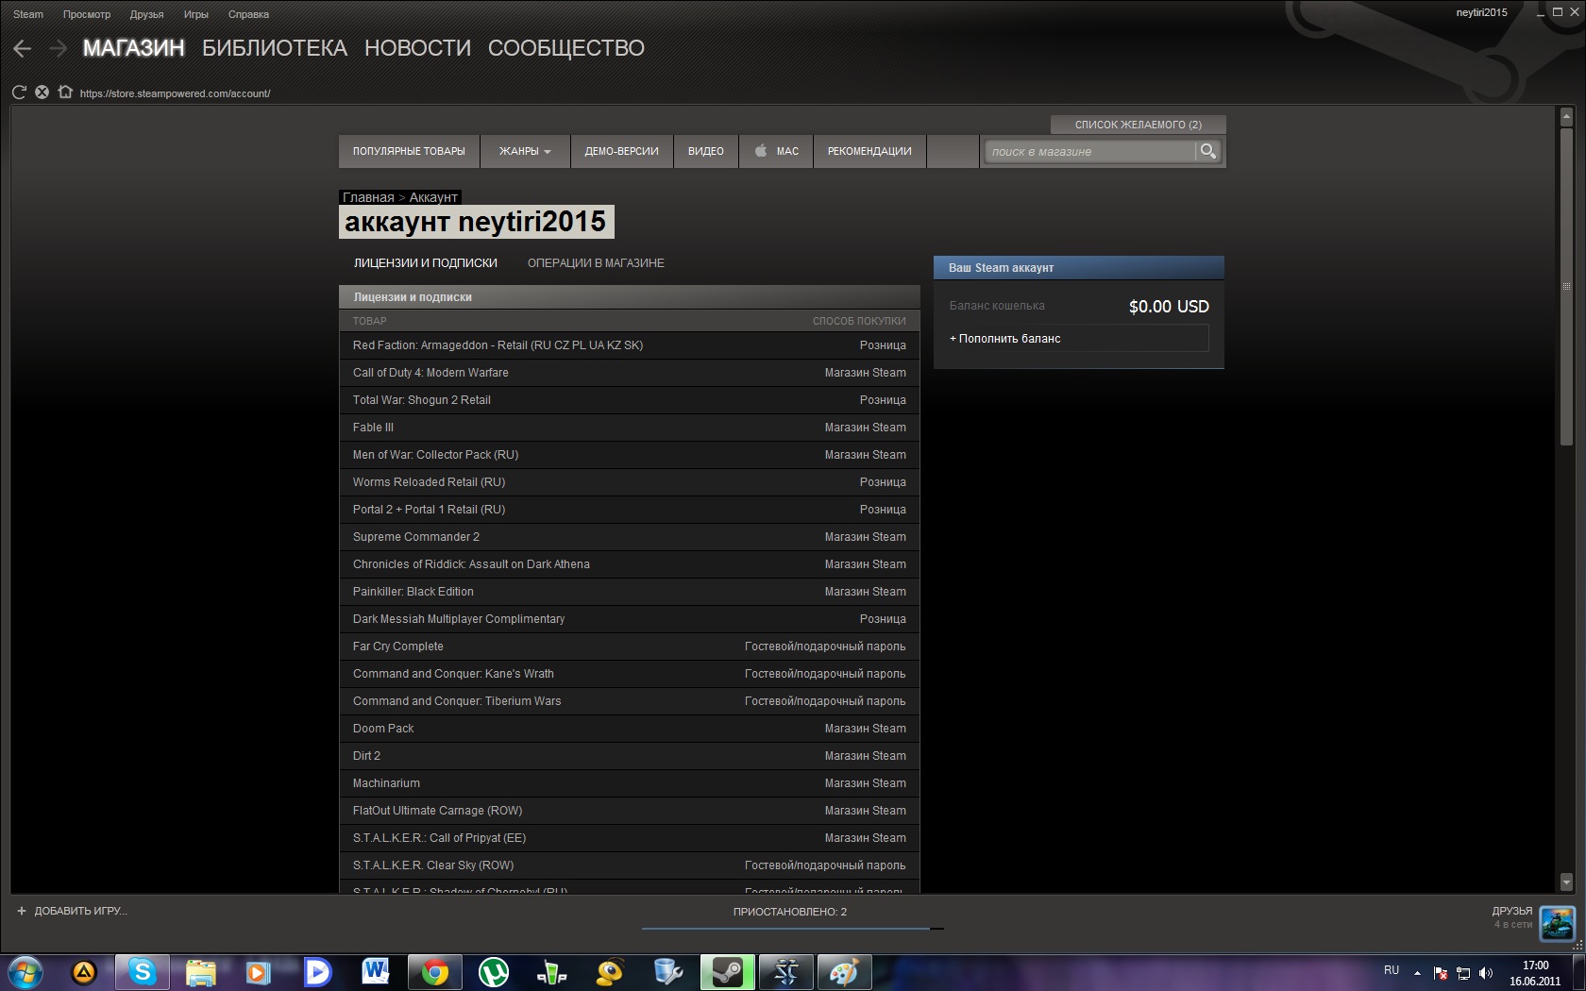Open the blue D player taskbar icon

(x=317, y=972)
